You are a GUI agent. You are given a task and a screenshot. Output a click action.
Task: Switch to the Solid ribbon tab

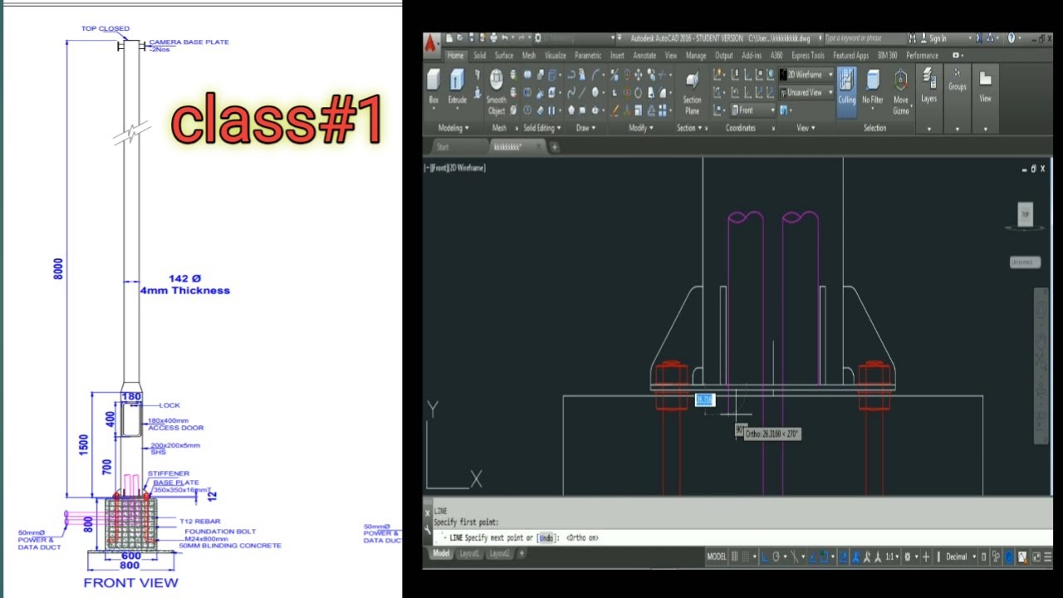(479, 56)
